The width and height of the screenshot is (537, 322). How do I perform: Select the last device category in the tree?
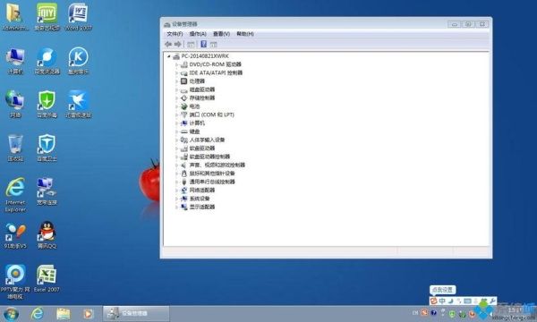tap(202, 207)
